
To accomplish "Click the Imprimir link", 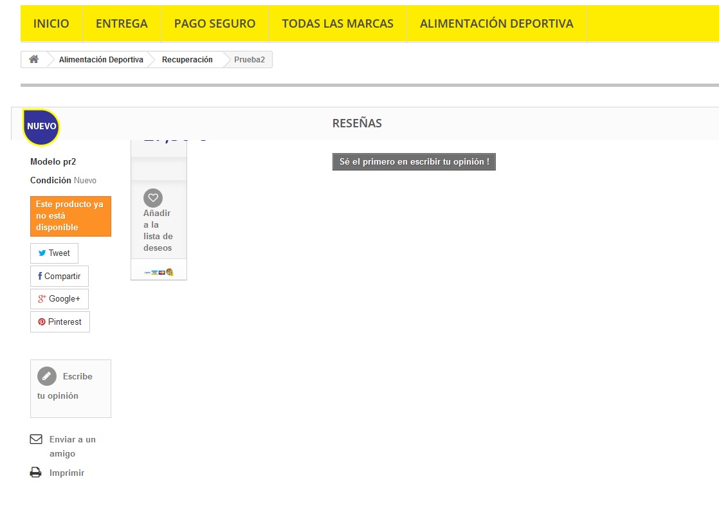I will (67, 473).
